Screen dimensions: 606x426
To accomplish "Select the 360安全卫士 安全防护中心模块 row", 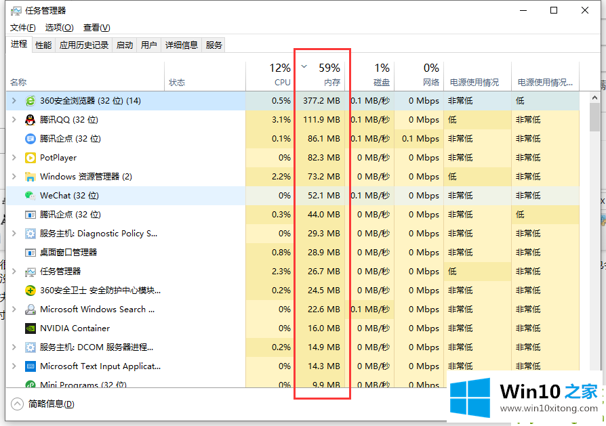I will point(293,291).
